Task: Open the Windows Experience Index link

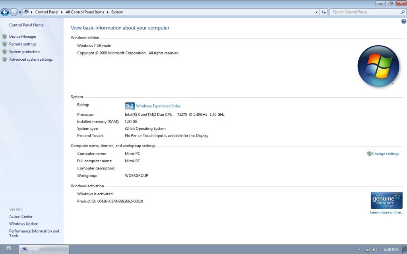Action: click(x=158, y=106)
